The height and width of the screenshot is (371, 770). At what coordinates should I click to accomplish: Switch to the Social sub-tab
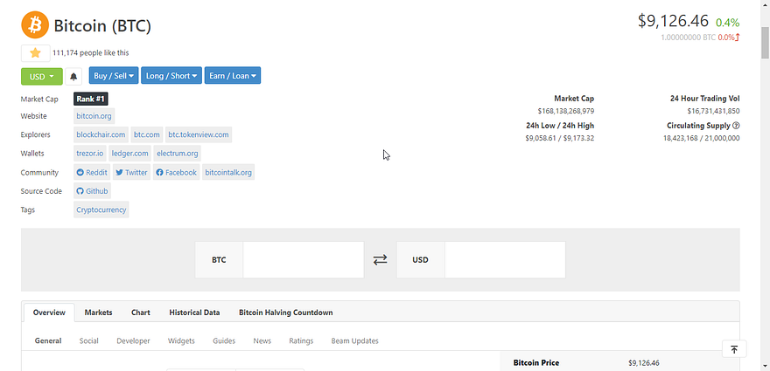(89, 340)
